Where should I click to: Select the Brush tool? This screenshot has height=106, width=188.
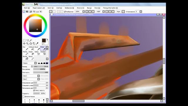coord(37,48)
